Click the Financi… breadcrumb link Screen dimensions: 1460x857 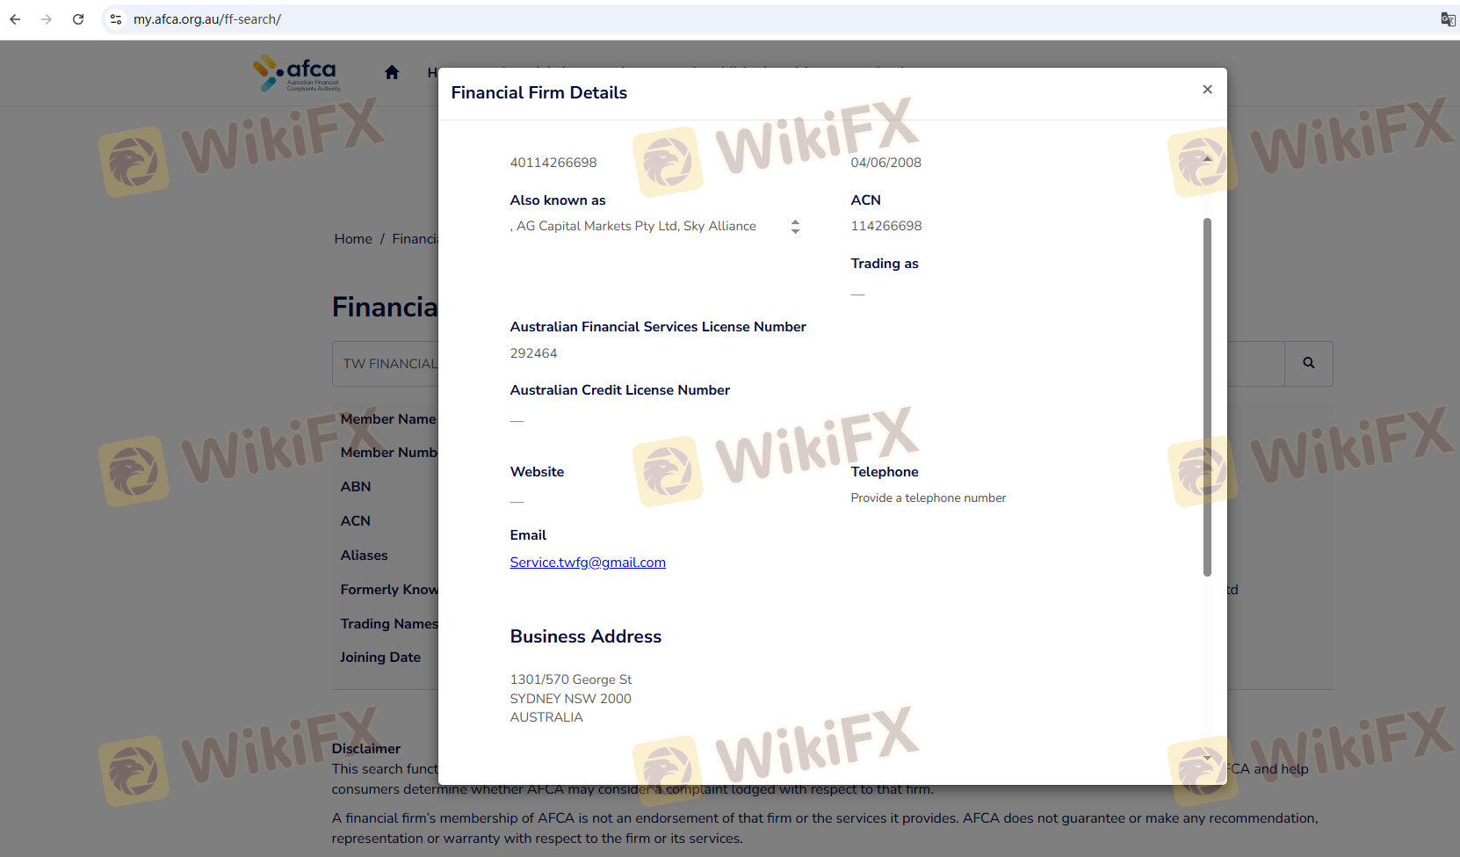coord(415,239)
